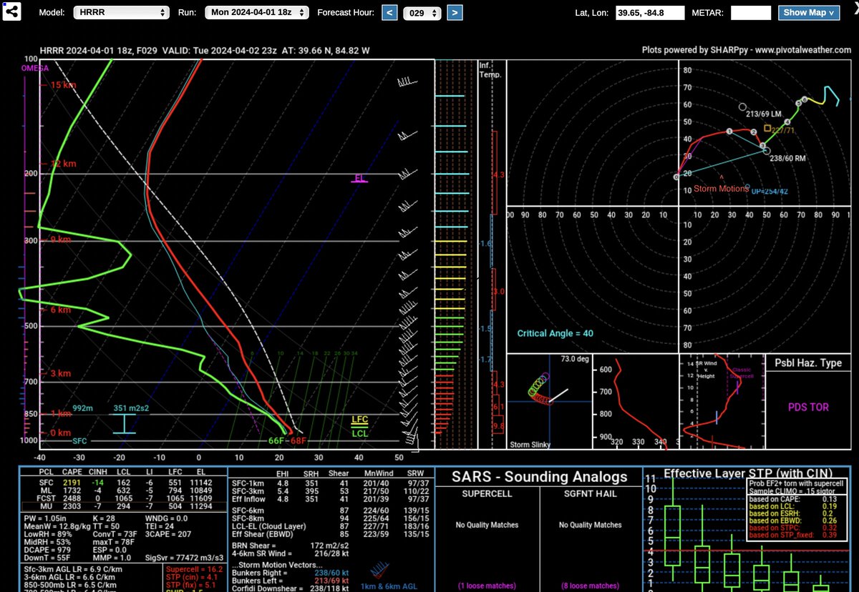Click the 992m effective inflow height label
This screenshot has width=859, height=592.
[x=83, y=409]
